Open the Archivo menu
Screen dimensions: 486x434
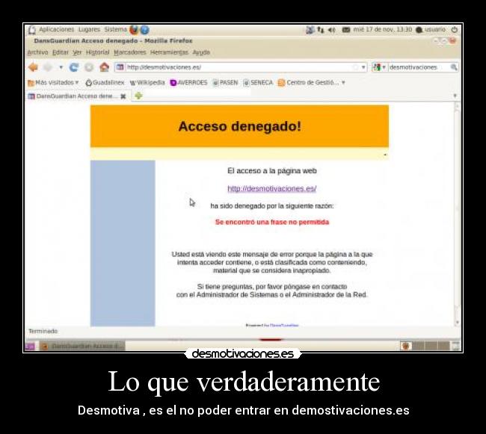coord(37,52)
